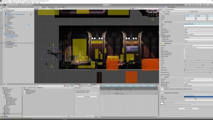Switch to the Animation tab

point(86,84)
